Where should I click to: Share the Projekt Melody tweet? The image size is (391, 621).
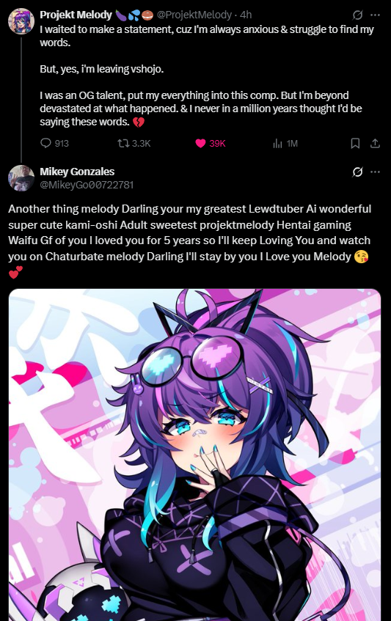coord(375,144)
